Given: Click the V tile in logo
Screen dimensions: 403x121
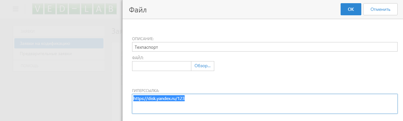Looking at the screenshot, I should pyautogui.click(x=38, y=9).
